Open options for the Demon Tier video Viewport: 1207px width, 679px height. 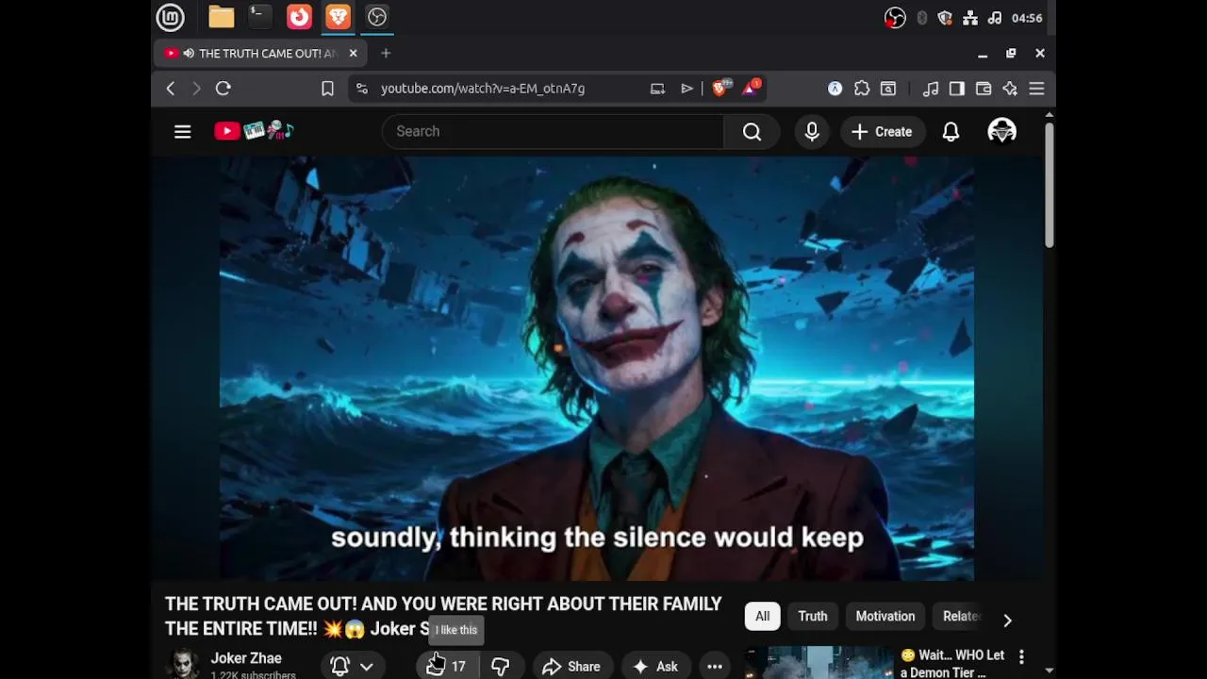[x=1021, y=656]
